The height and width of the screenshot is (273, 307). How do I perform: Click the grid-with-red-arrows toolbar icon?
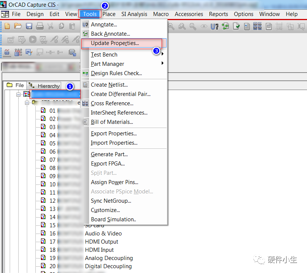[x=18, y=52]
